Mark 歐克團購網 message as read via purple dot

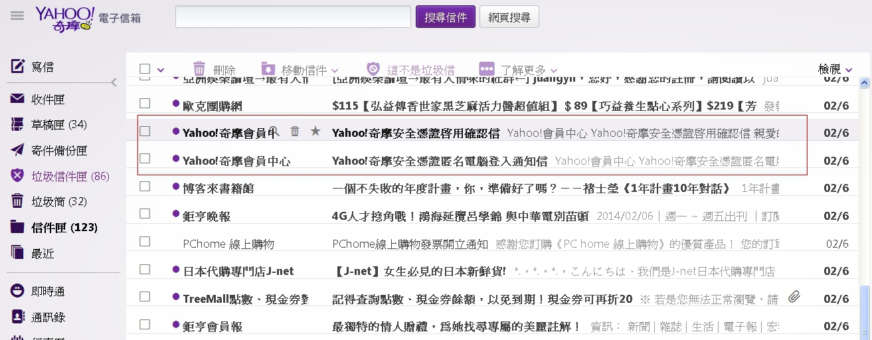pos(176,104)
